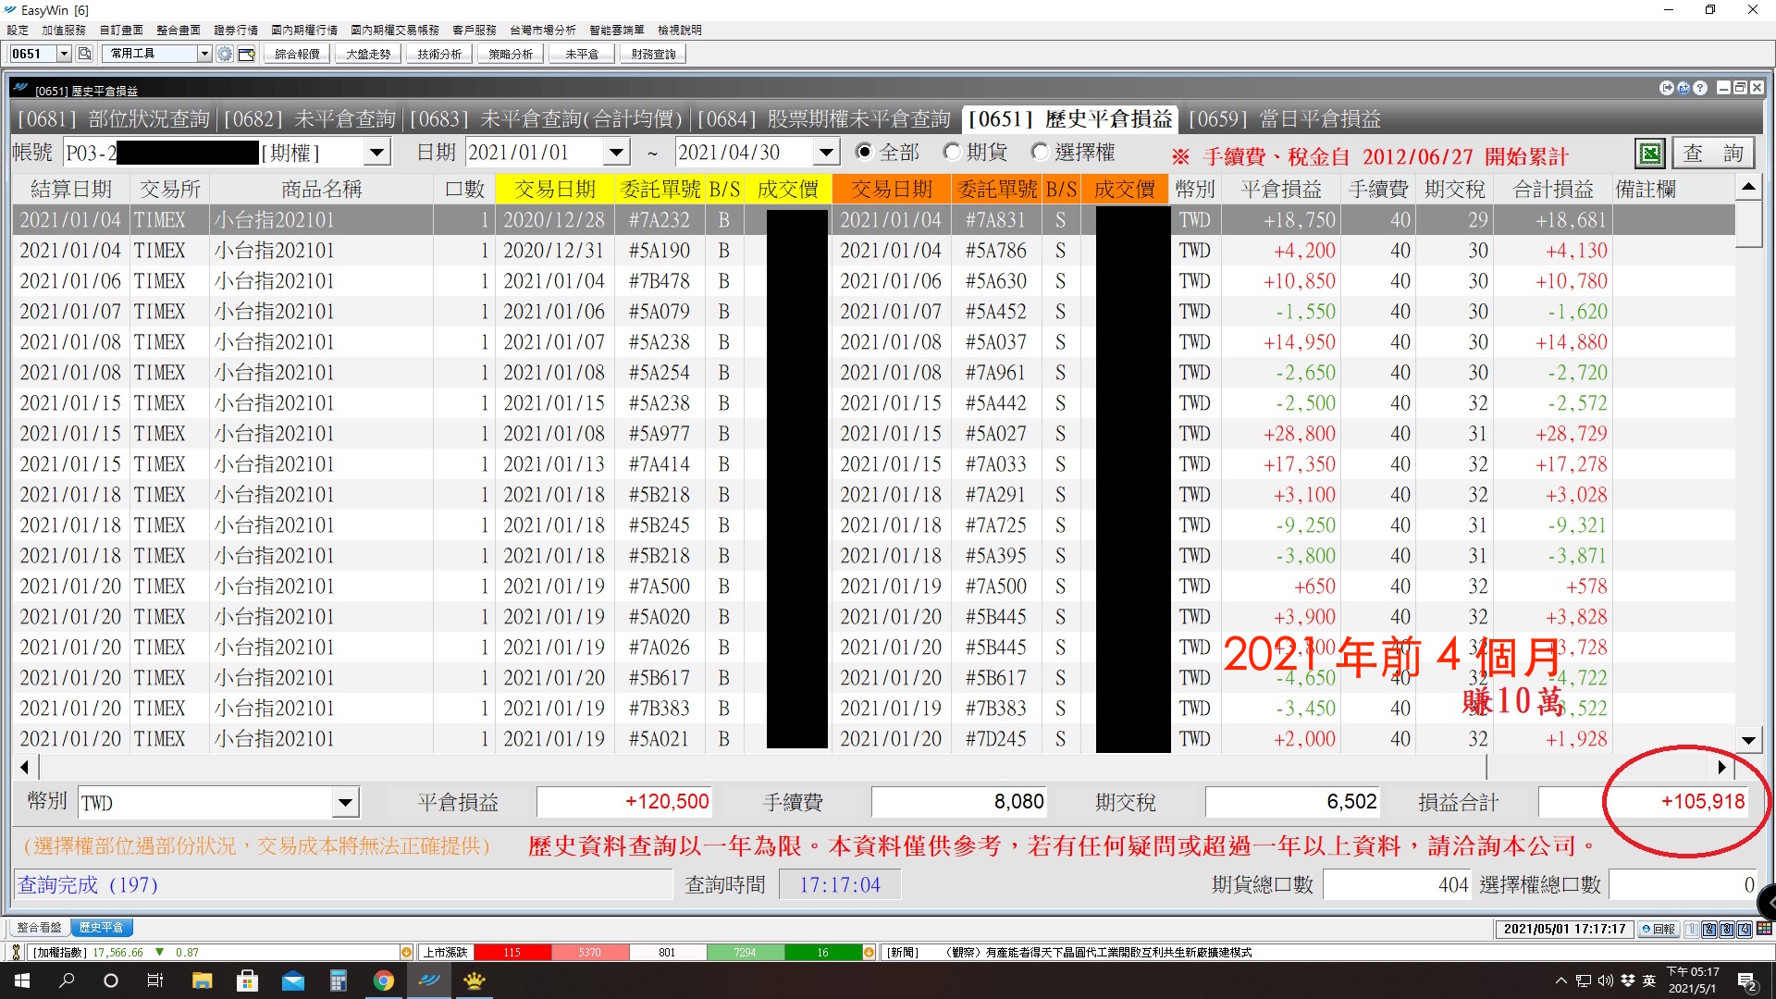Click the 策略分析 toolbar button
The image size is (1776, 999).
(511, 54)
